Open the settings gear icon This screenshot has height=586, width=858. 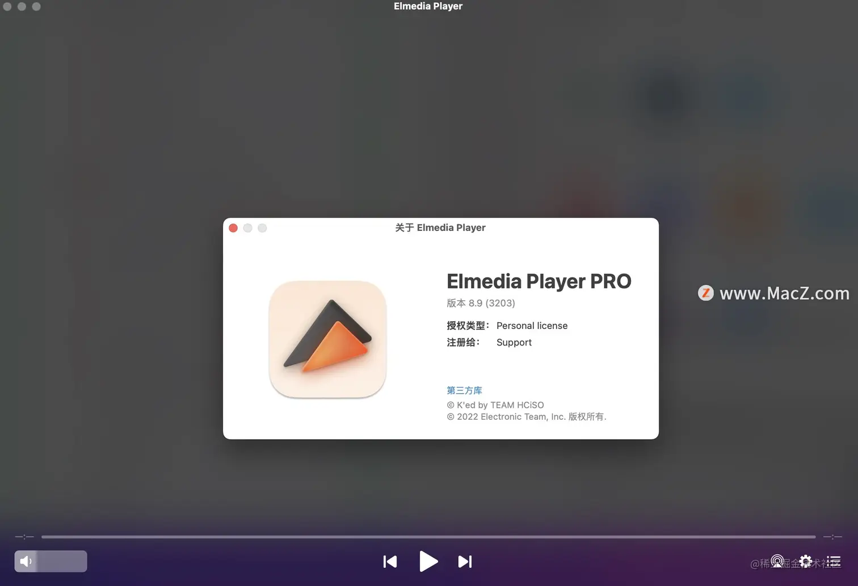(806, 562)
